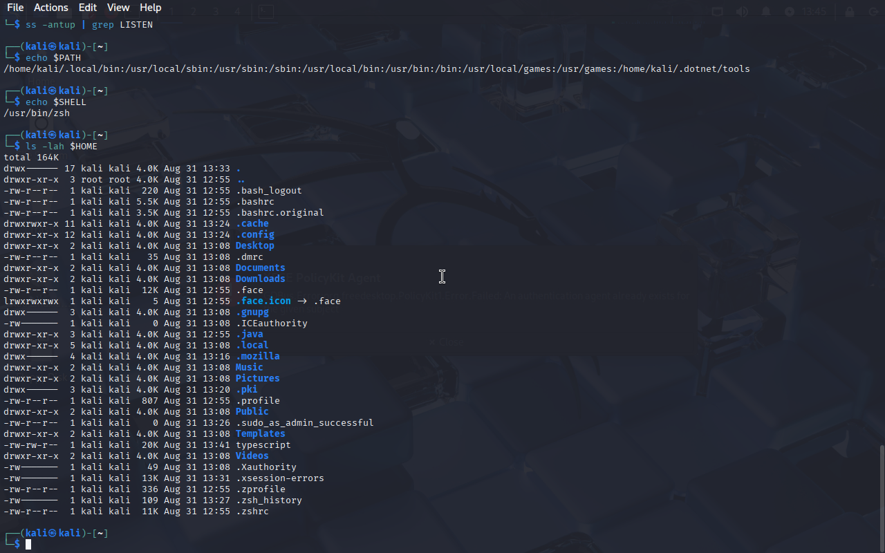Click the "ss -antup | grep LISTEN" command

tap(89, 25)
